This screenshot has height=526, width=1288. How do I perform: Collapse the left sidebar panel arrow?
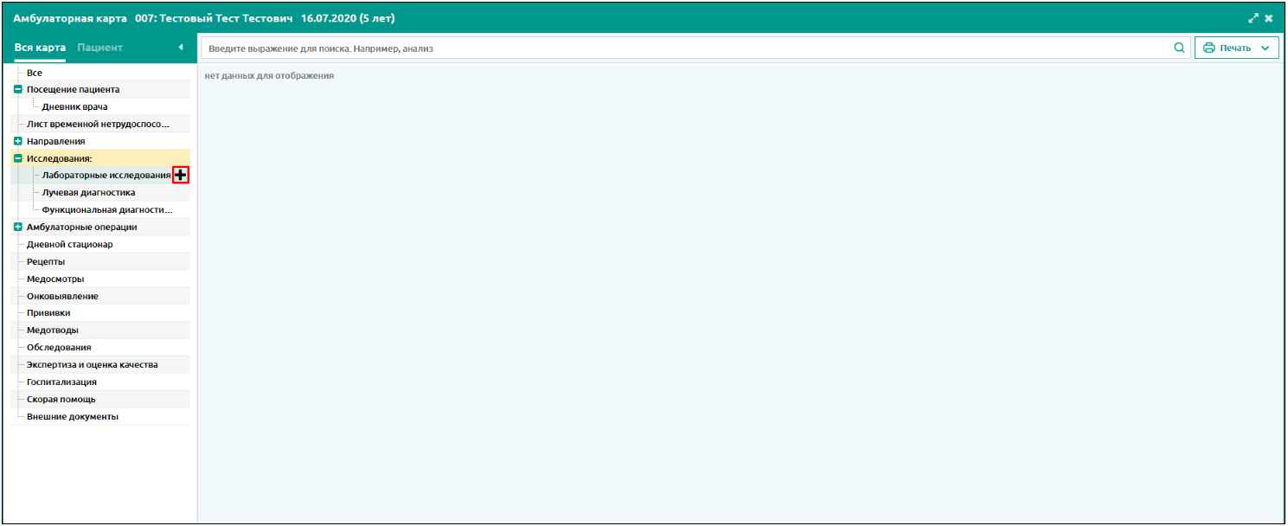coord(181,48)
